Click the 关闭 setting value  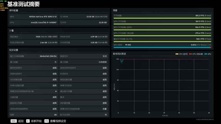coord(105,56)
